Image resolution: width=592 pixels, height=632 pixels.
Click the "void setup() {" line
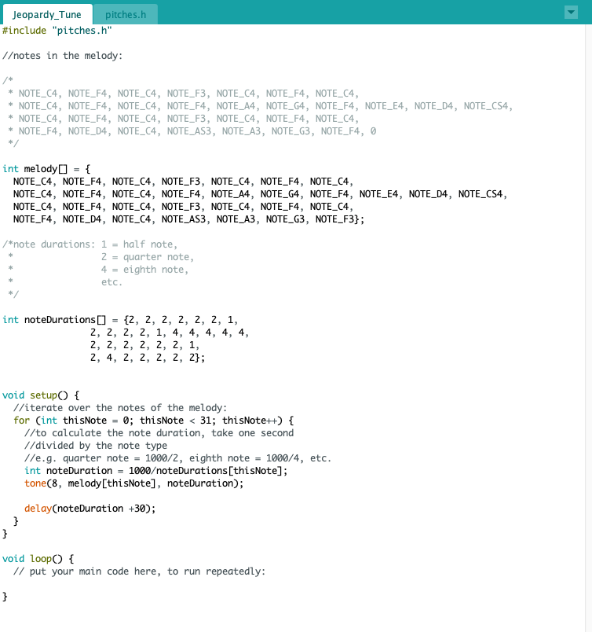[x=41, y=395]
